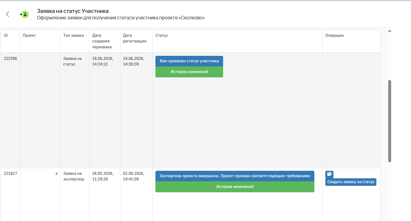411x221 pixels.
Task: View 'История изменений' for application 222596
Action: (189, 72)
